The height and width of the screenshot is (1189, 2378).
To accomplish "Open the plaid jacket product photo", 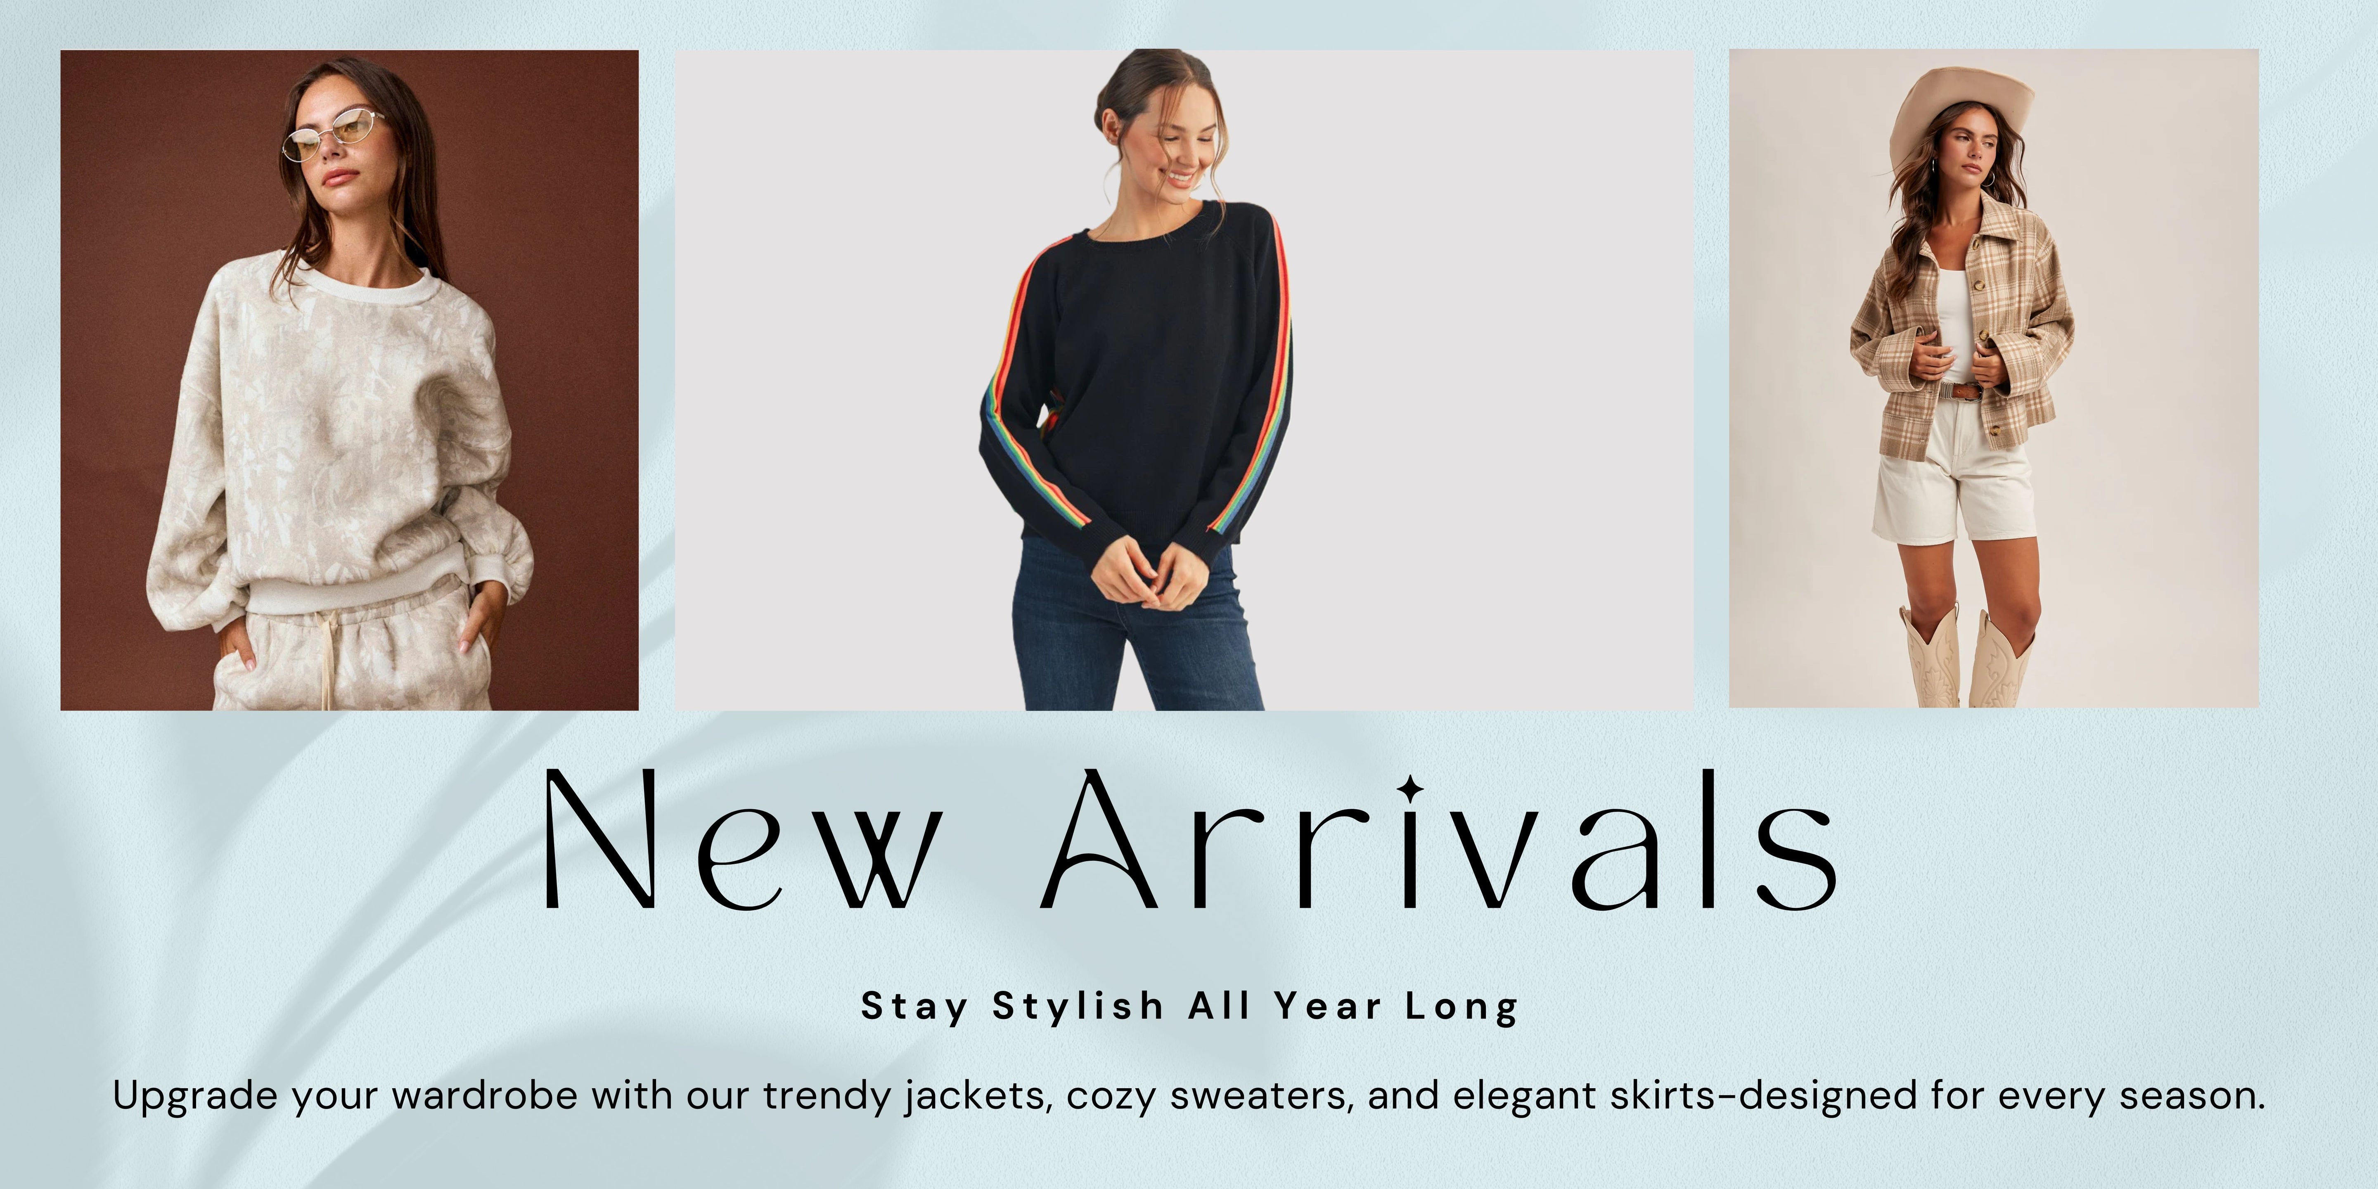I will click(x=1994, y=379).
